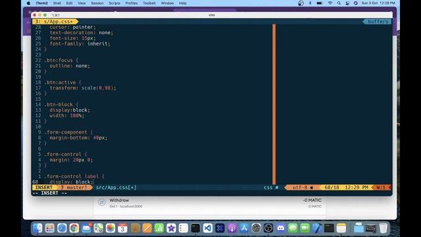Launch Safari from the dock
This screenshot has width=421, height=237.
click(x=62, y=228)
